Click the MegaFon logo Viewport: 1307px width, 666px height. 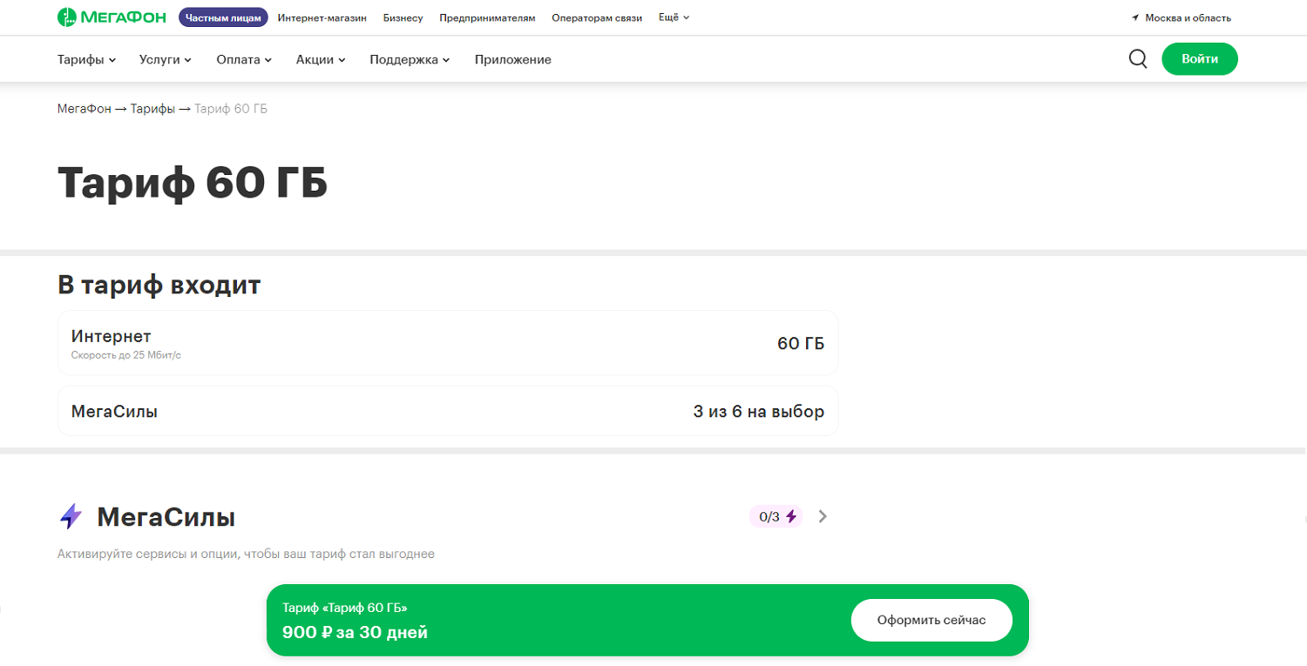113,17
